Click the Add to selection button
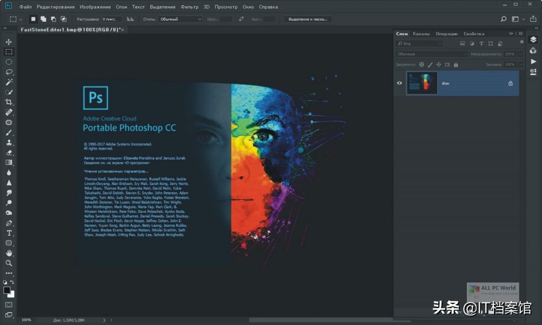Screen dimensions: 542x325 tap(43, 19)
